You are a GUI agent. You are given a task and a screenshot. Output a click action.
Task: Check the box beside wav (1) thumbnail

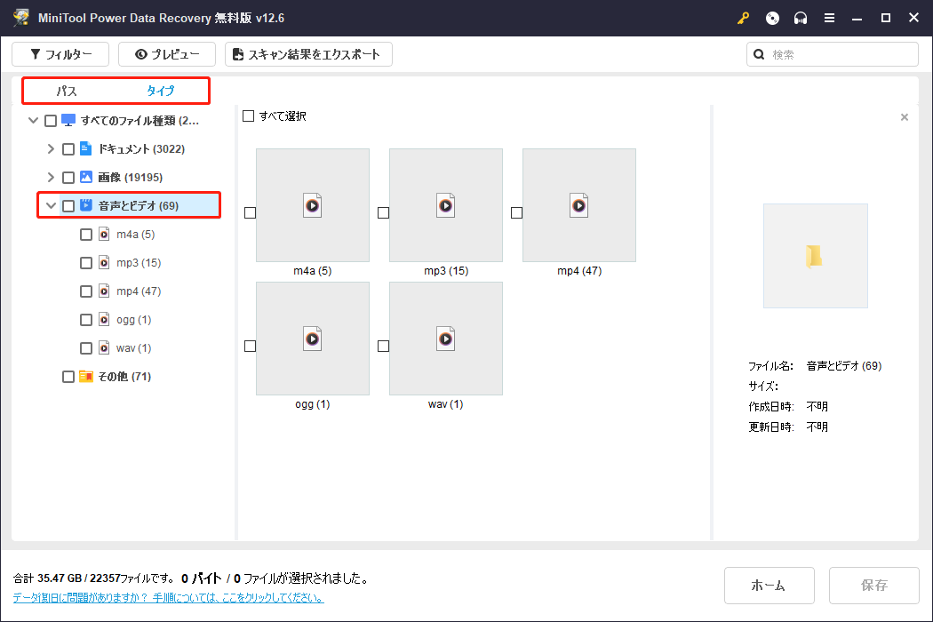click(x=384, y=346)
